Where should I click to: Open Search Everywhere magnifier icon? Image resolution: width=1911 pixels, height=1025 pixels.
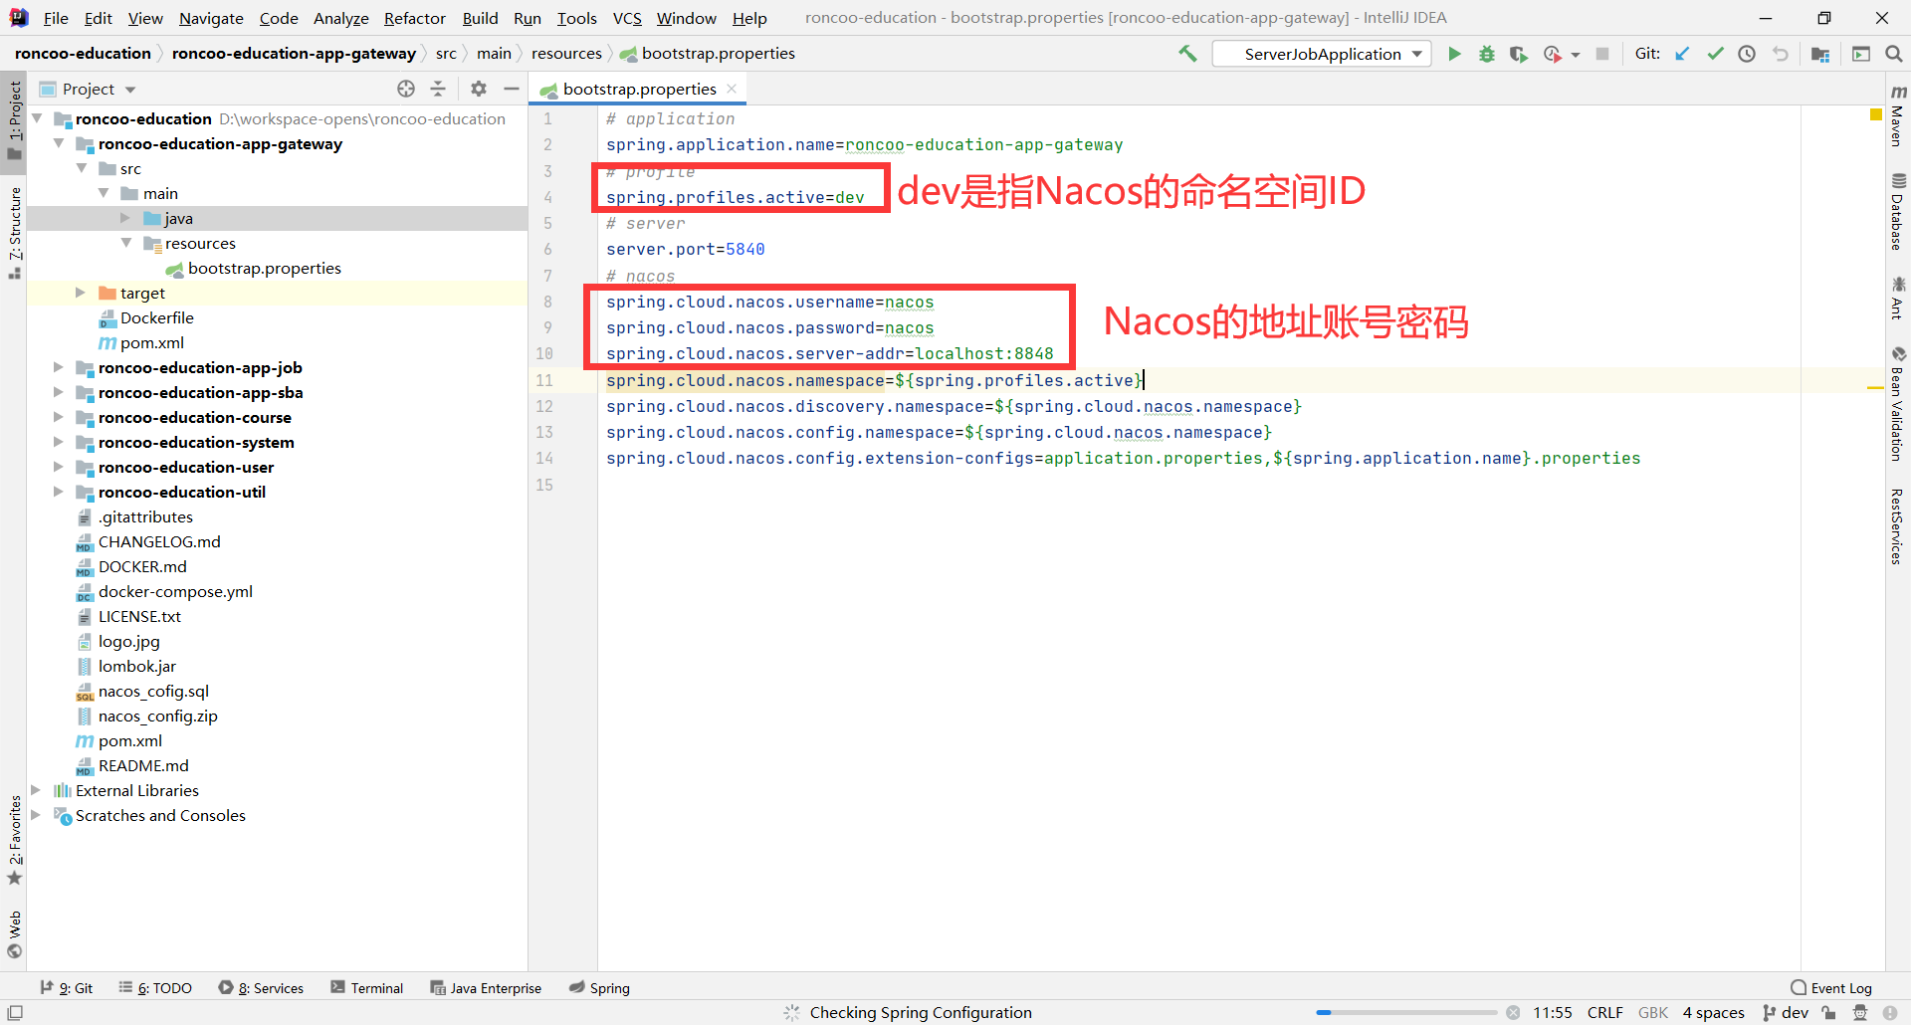[x=1894, y=54]
